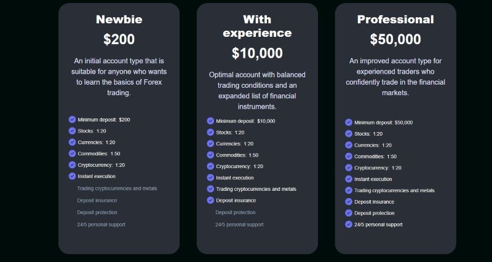Click the $200 price on Newbie card
The image size is (492, 262).
point(119,39)
